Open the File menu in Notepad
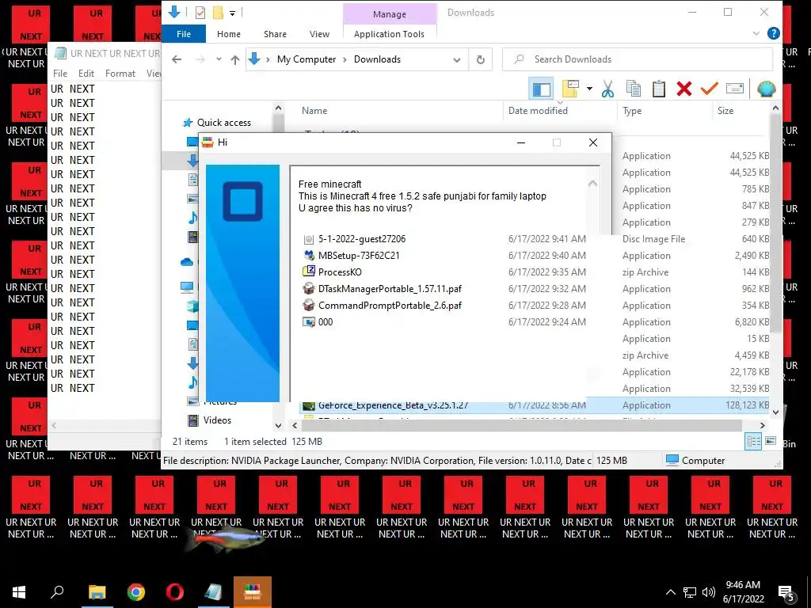The image size is (811, 608). (x=60, y=74)
